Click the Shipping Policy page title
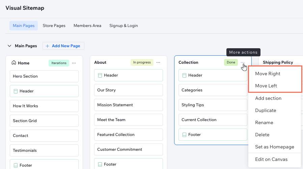Viewport: 303px width, 169px height. click(x=278, y=62)
